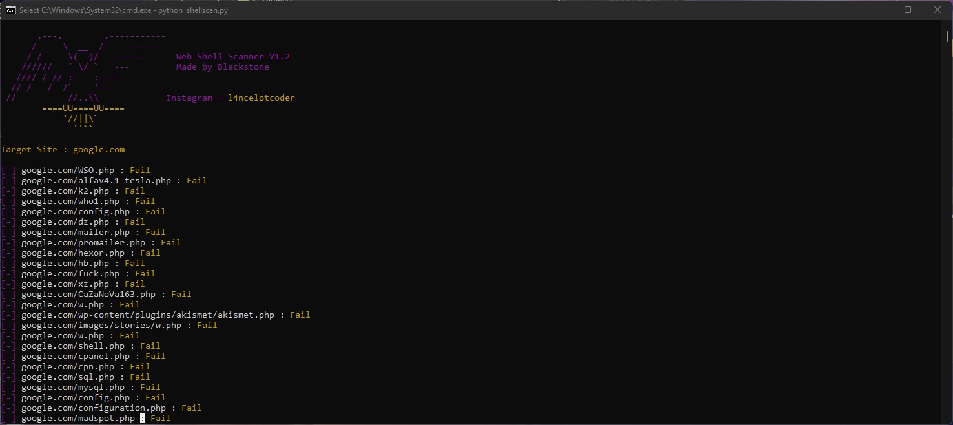Select the 'Target Site : google.com' line
953x425 pixels.
click(x=63, y=149)
